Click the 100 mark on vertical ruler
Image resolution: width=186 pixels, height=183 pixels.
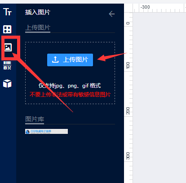pos(128,65)
